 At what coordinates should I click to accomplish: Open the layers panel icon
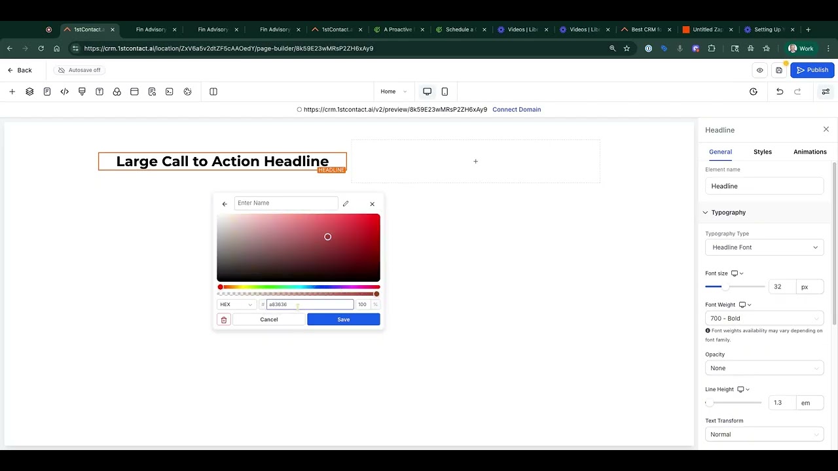(x=29, y=92)
